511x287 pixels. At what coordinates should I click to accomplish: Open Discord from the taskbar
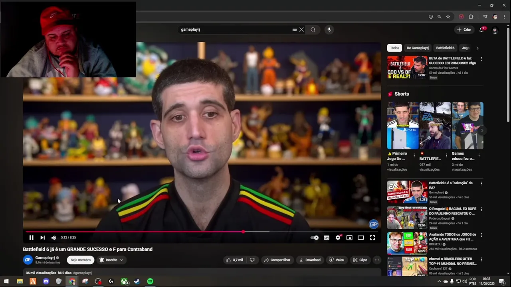tap(46, 281)
